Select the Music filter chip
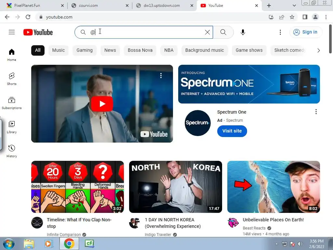The image size is (333, 250). point(59,50)
